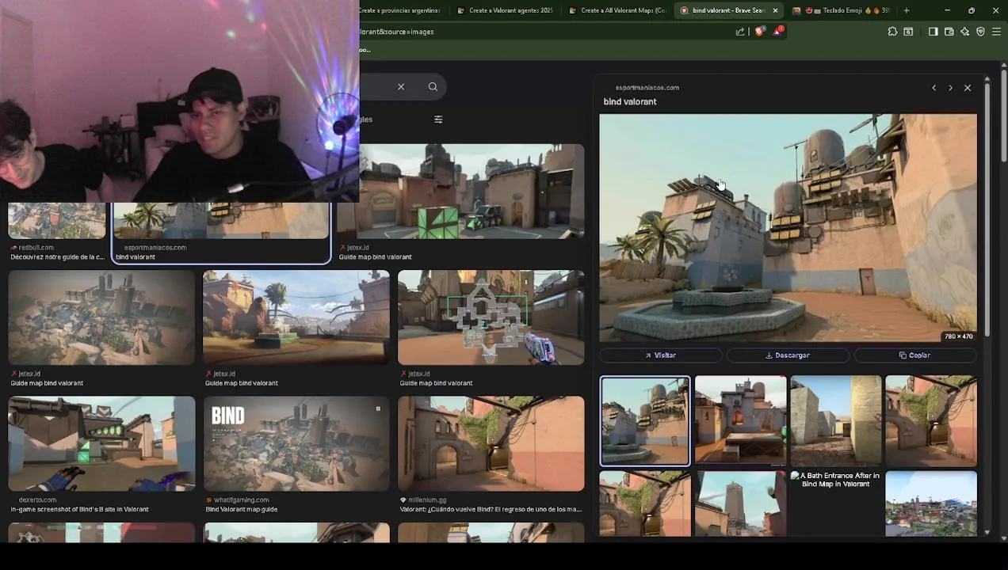Screen dimensions: 1008x570
Task: Click whatifgaming.com source label
Action: [x=241, y=500]
